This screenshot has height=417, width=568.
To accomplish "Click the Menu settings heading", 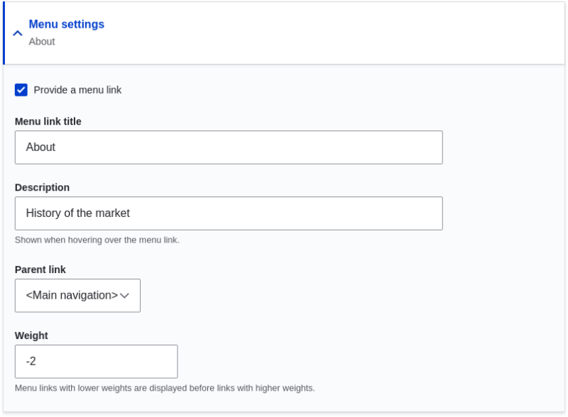I will (x=67, y=24).
